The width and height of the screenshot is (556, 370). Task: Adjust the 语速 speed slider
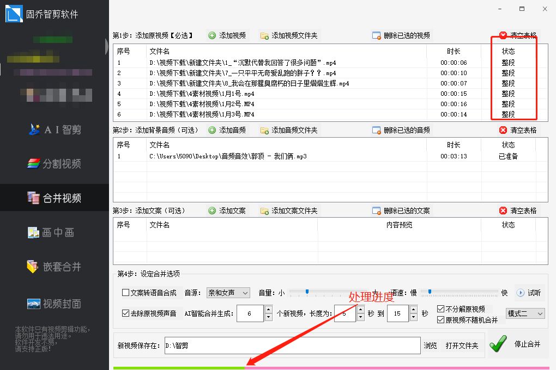pos(430,292)
